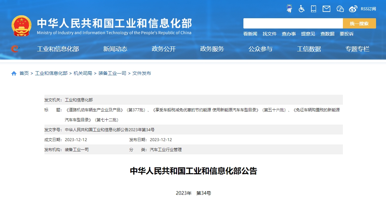Open the RSS订阅 link
The width and height of the screenshot is (386, 217).
368,9
